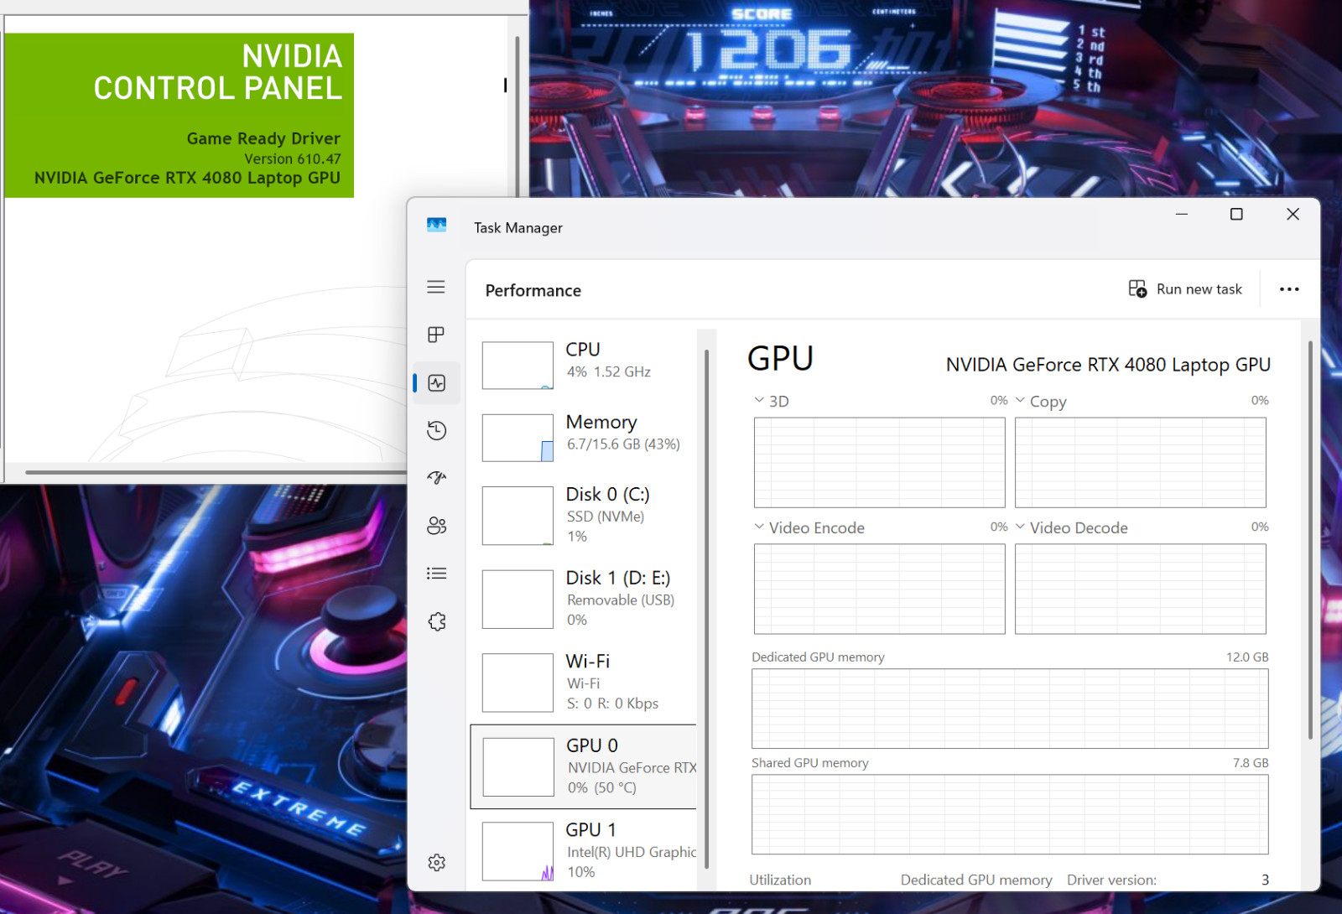Click the 'Driver version:' label
This screenshot has width=1342, height=914.
pyautogui.click(x=1111, y=880)
